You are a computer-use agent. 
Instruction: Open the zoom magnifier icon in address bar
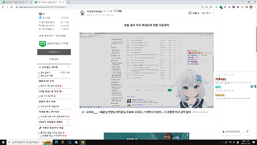coord(202,7)
